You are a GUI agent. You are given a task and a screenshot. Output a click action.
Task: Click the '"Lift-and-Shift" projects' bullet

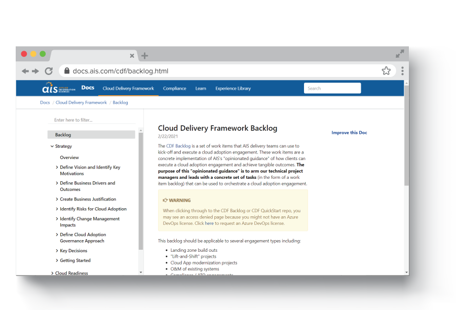click(x=194, y=256)
